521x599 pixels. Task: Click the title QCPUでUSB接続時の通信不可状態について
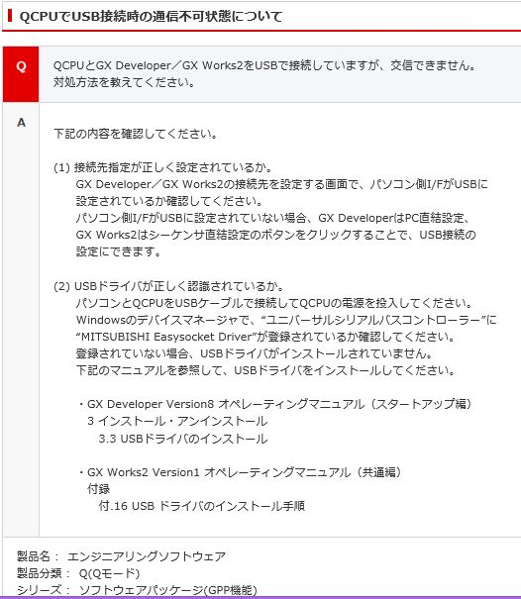151,17
